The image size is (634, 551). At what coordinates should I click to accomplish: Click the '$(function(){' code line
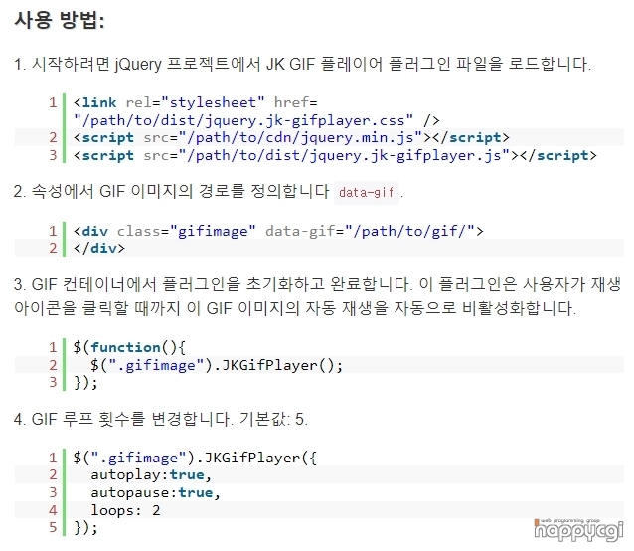point(129,347)
